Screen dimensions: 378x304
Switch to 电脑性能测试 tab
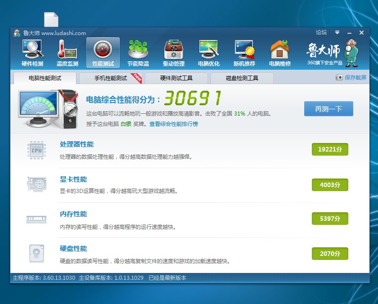[x=45, y=78]
